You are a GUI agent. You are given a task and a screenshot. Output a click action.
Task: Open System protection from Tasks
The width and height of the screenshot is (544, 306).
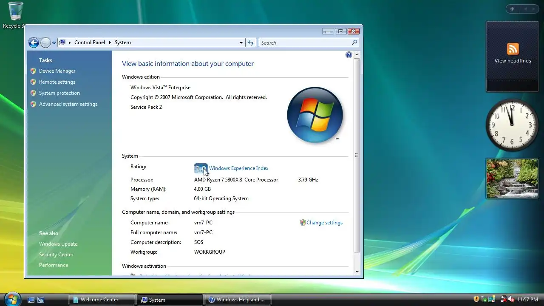point(59,93)
